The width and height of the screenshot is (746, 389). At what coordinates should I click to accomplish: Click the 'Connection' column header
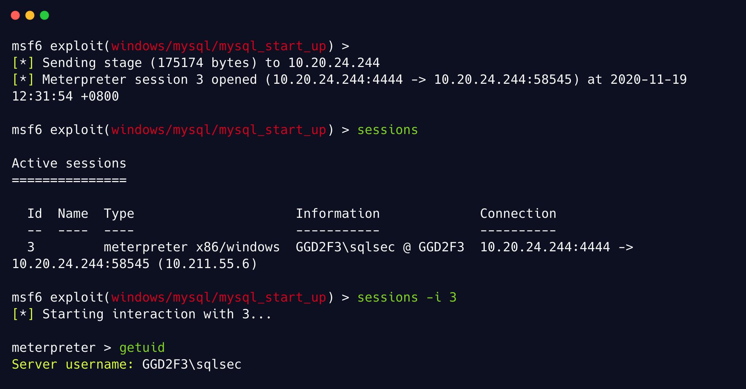[x=518, y=214]
